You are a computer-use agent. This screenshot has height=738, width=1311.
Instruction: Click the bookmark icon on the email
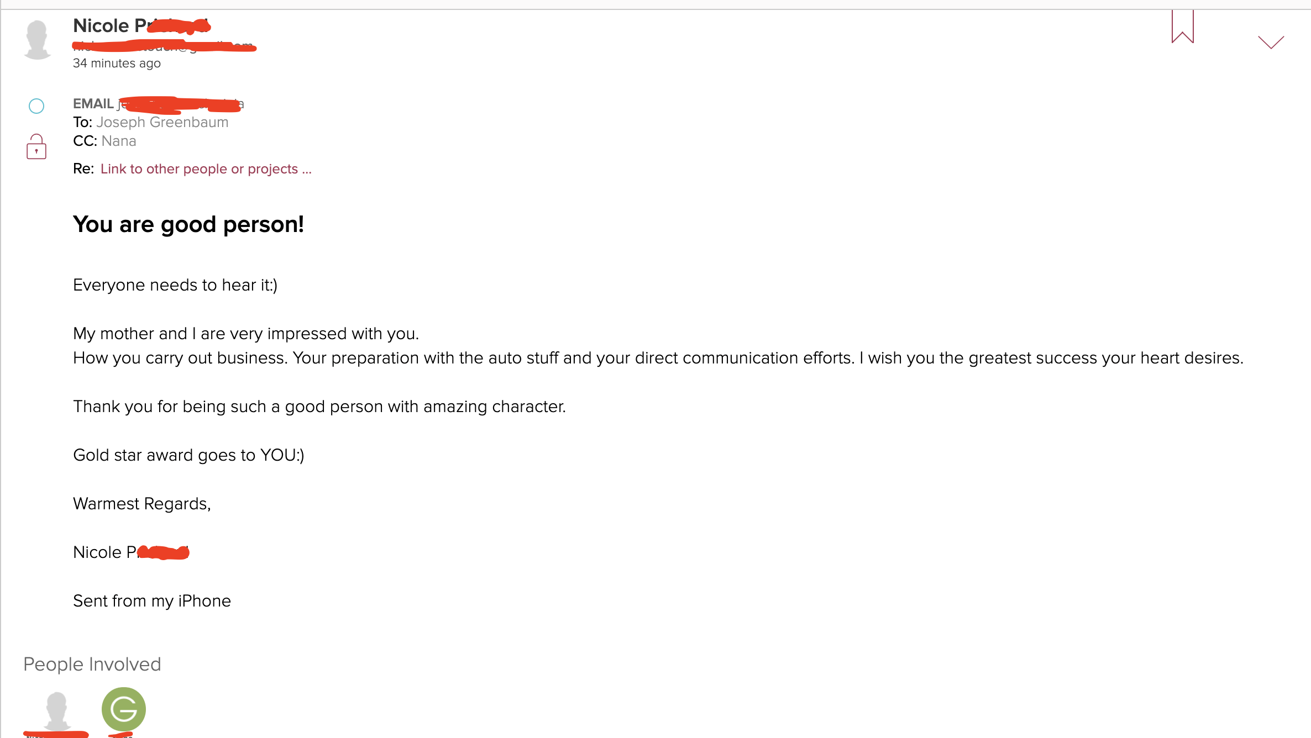[1182, 28]
